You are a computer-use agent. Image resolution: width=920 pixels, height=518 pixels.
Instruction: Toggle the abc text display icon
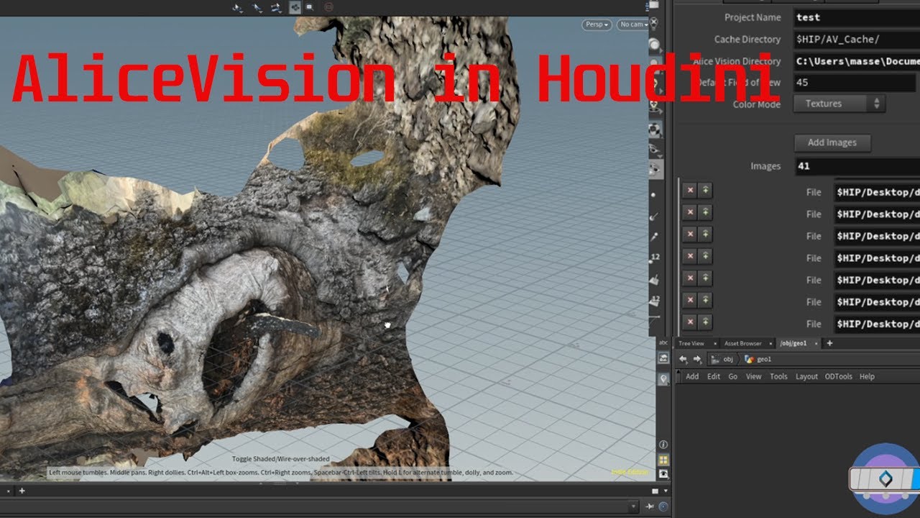tap(663, 343)
